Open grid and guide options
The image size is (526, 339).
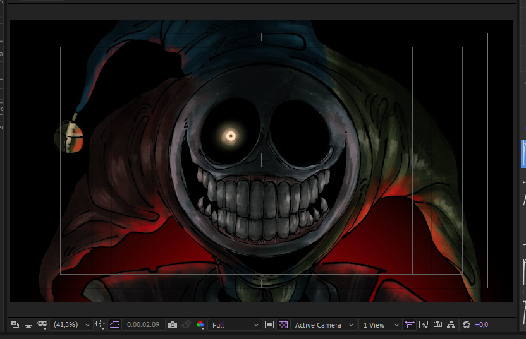[100, 324]
